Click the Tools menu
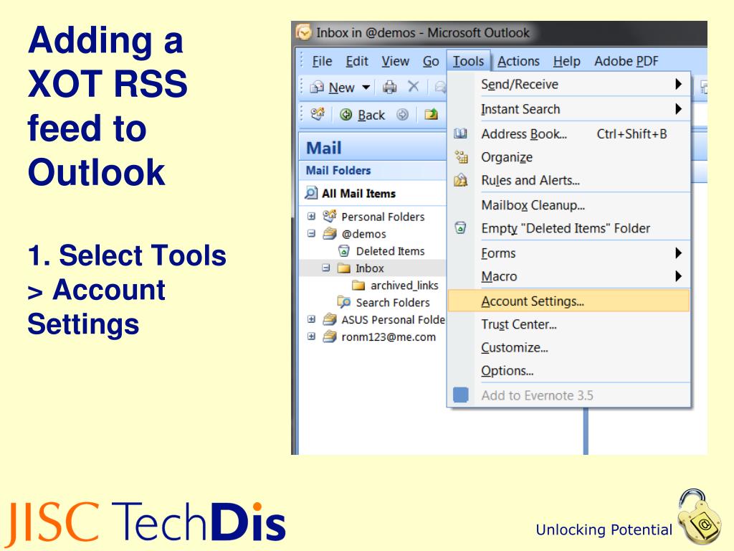Screen dimensions: 734x551 coord(468,62)
